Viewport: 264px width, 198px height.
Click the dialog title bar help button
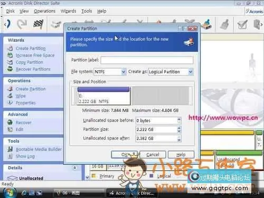pyautogui.click(x=183, y=29)
